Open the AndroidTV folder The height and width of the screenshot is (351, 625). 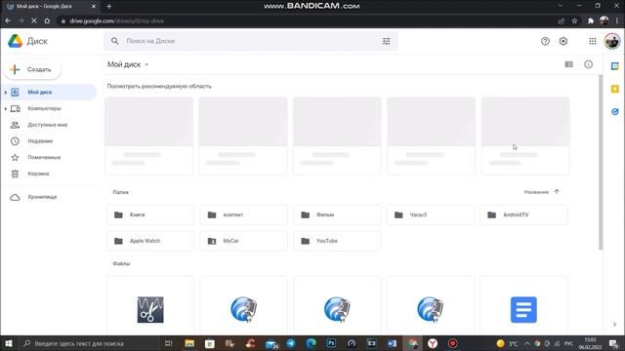pyautogui.click(x=523, y=214)
